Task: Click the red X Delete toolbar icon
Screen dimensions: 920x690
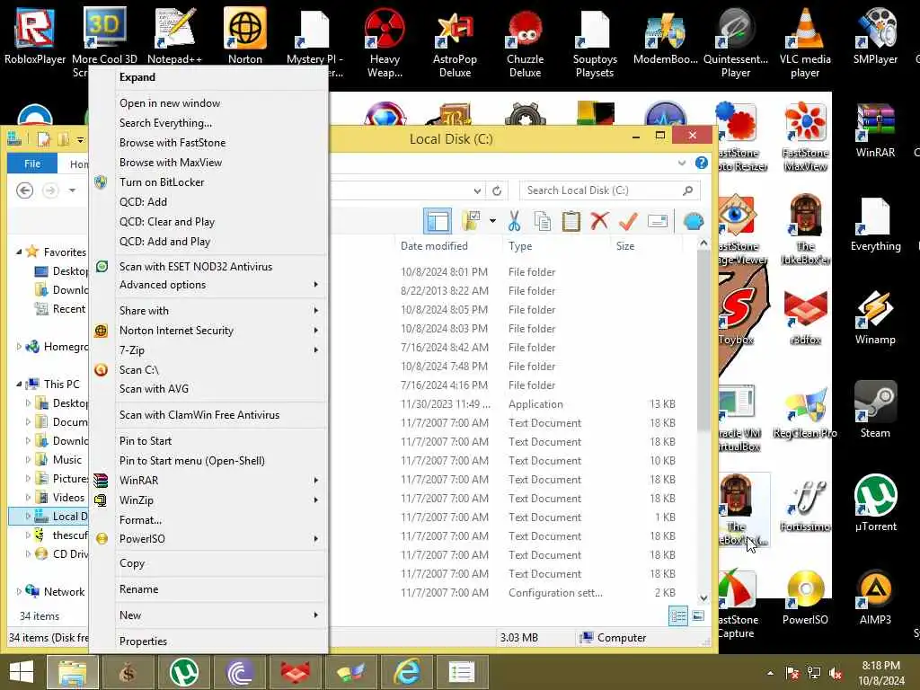Action: (x=599, y=221)
